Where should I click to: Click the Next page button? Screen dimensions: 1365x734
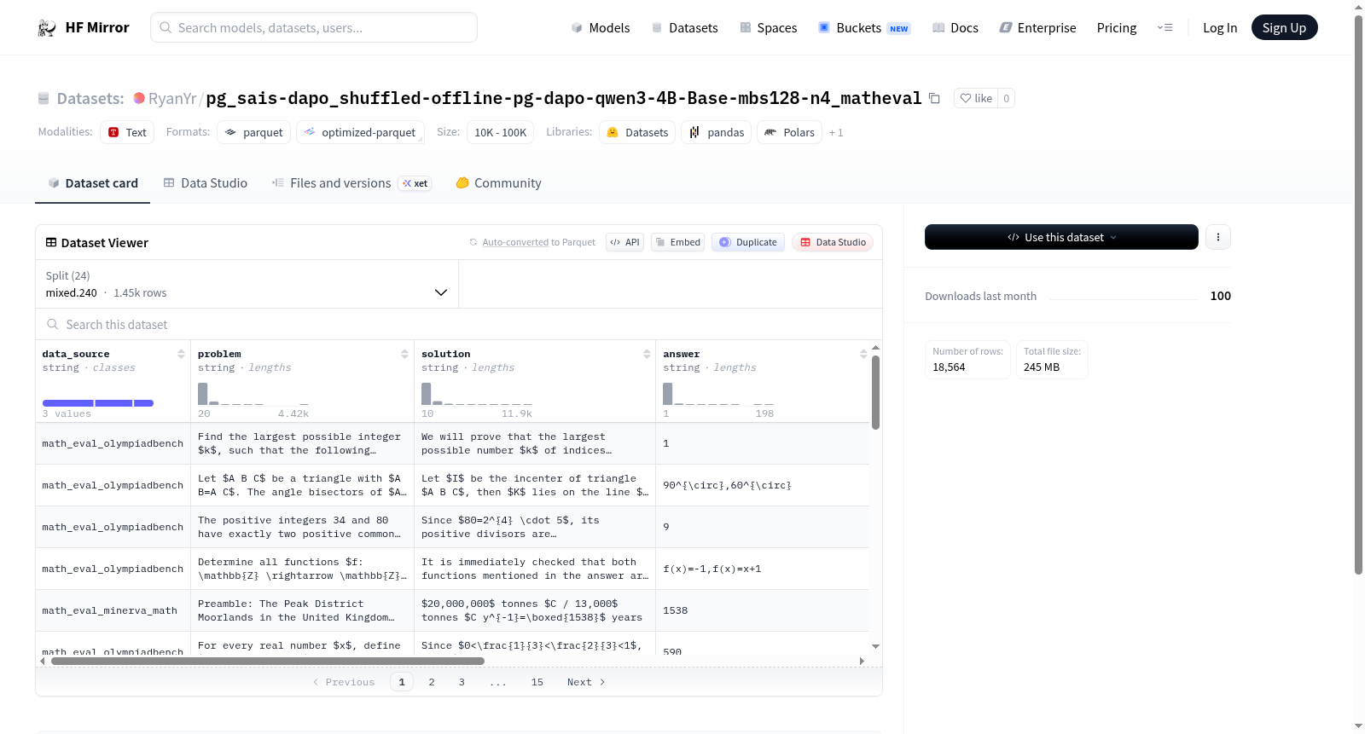(x=586, y=682)
